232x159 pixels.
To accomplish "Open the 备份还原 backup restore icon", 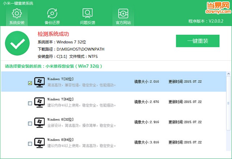I will point(52,14).
